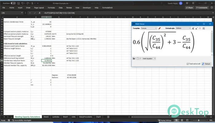Click the decrease font size icon in Math Viewer
The image size is (215, 123).
coord(197,28)
